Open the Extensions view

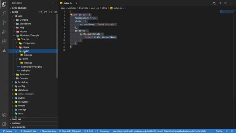coord(4,41)
